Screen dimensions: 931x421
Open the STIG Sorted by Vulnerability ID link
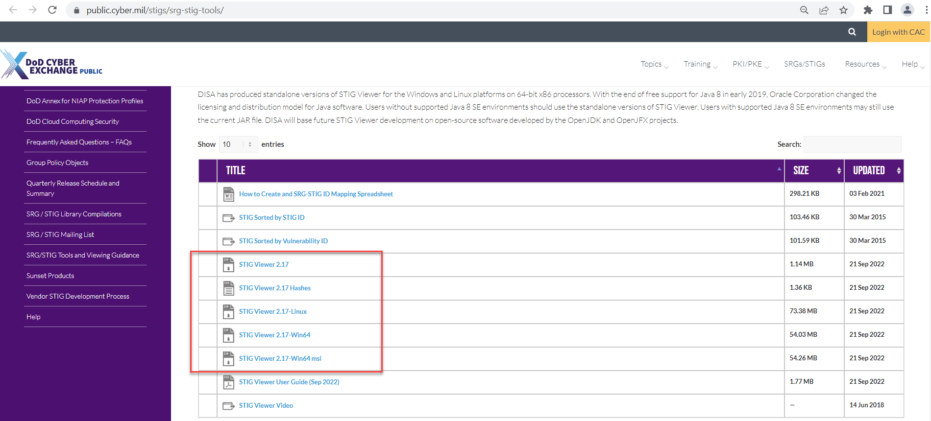283,241
